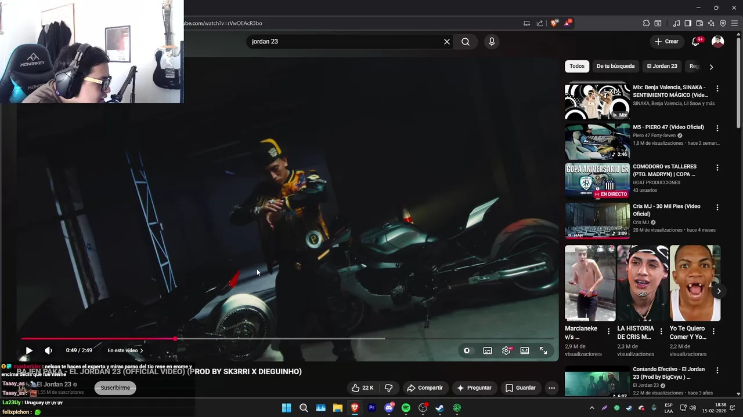Open the account avatar menu
The width and height of the screenshot is (743, 417).
718,42
